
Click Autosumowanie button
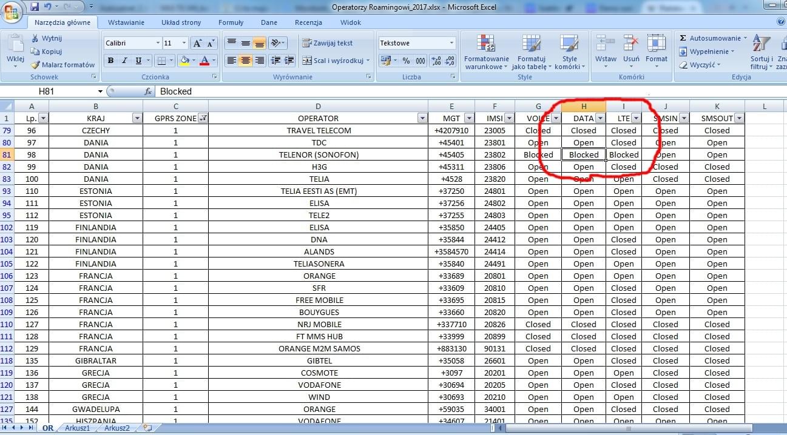click(712, 38)
